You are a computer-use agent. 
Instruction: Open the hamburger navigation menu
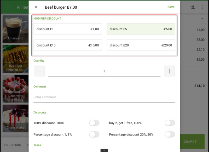click(x=8, y=7)
